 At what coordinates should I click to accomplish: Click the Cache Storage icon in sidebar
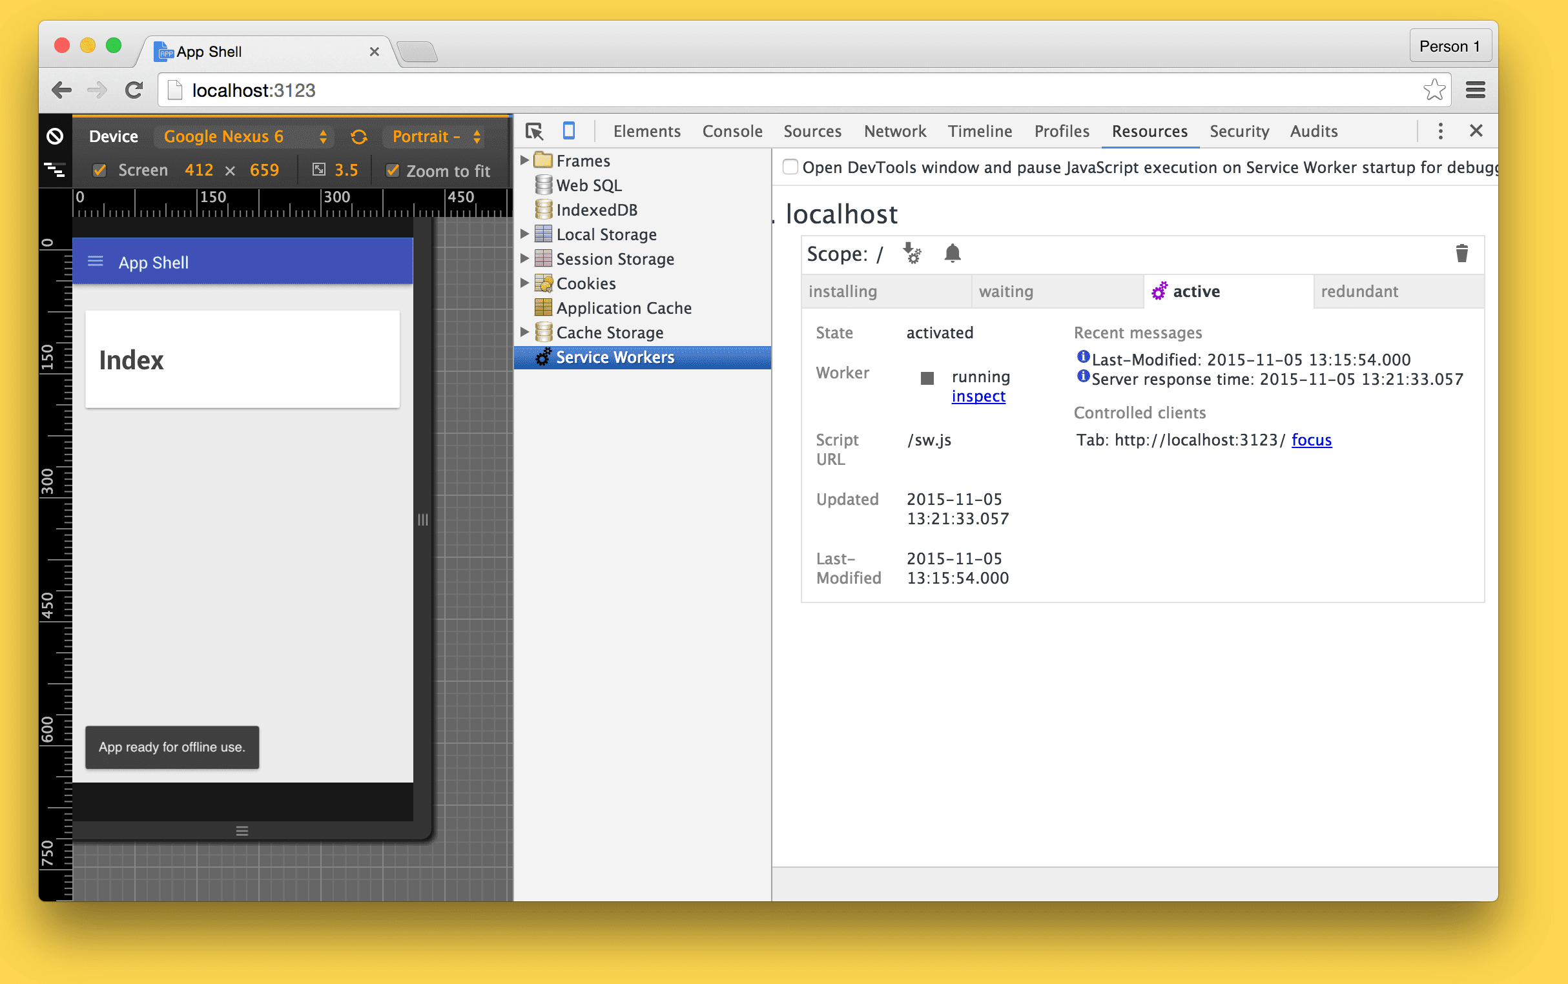coord(544,331)
